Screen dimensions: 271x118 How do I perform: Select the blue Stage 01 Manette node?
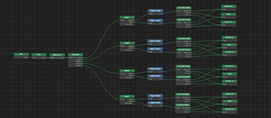(x=155, y=11)
